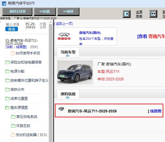
Task: Click the 奇瑞汽车-风云T11-2025-2026 entry
Action: point(92,111)
